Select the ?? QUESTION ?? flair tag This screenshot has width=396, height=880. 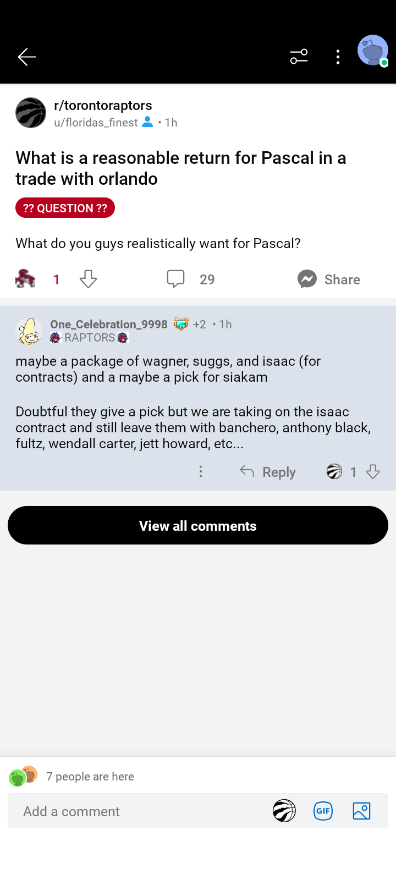coord(65,208)
